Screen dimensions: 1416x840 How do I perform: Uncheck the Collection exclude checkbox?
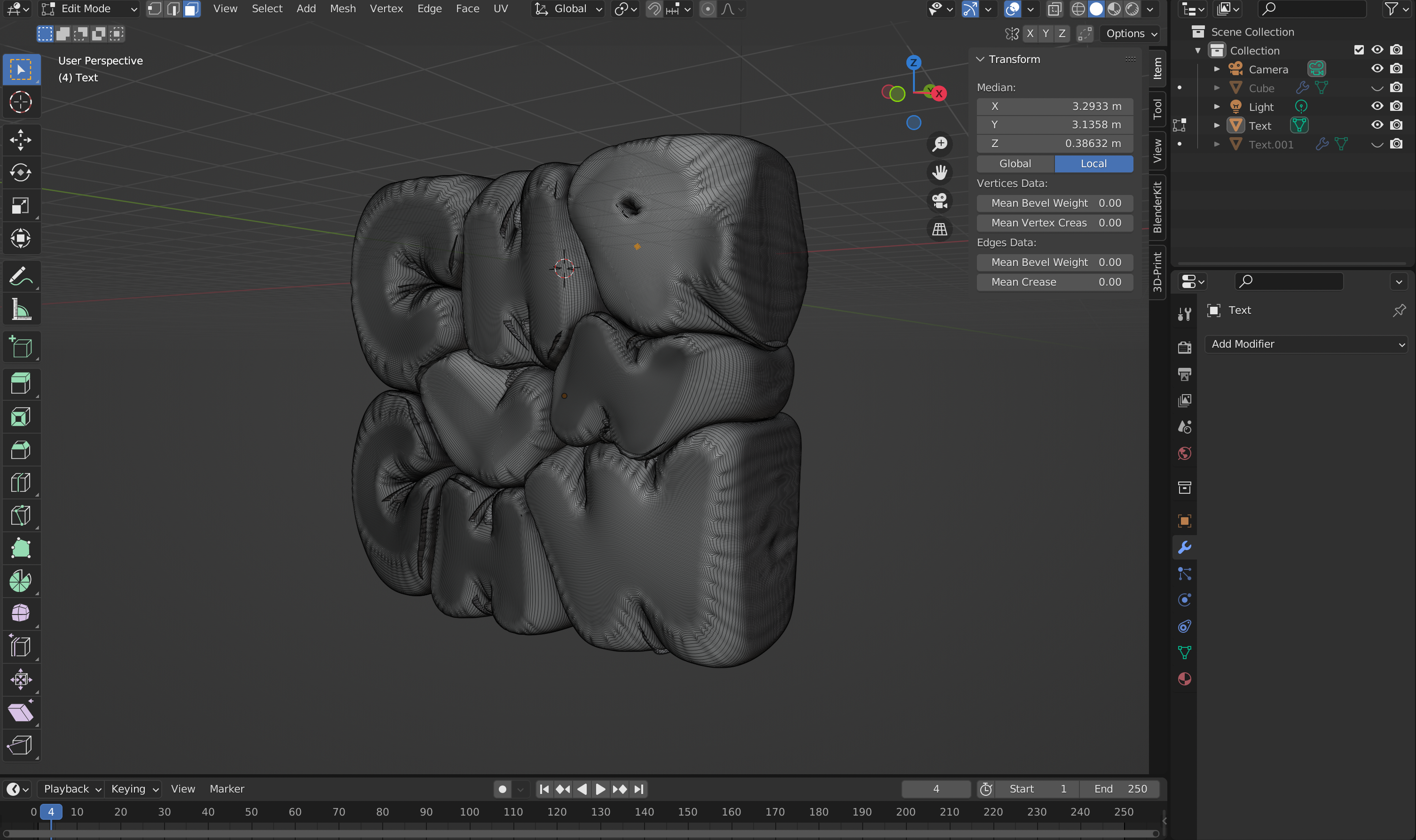[x=1359, y=50]
